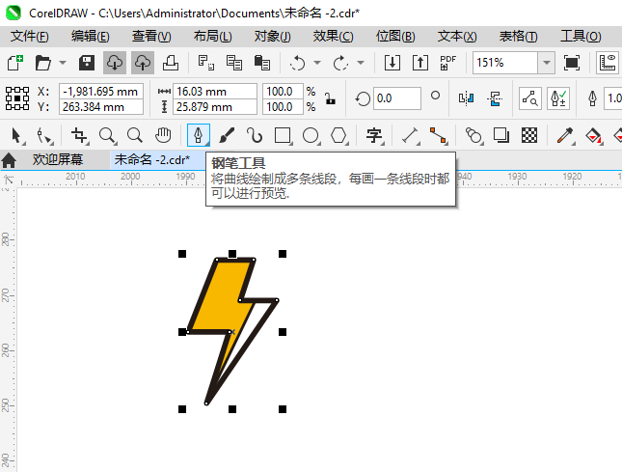Screen dimensions: 622x472
Task: Open a file with folder icon
Action: pos(42,63)
